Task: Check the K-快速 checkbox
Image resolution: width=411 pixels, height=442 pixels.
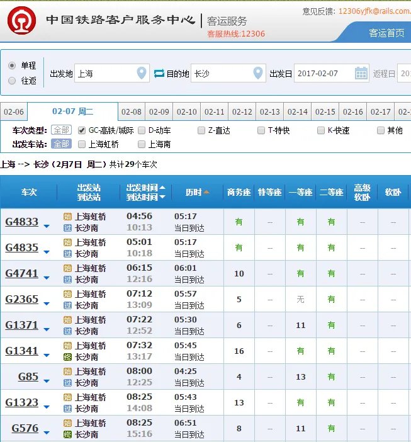Action: coord(321,130)
